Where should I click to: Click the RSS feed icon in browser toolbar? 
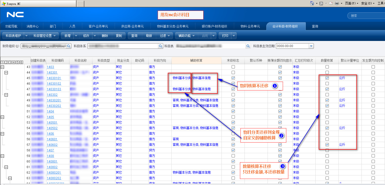(321, 3)
